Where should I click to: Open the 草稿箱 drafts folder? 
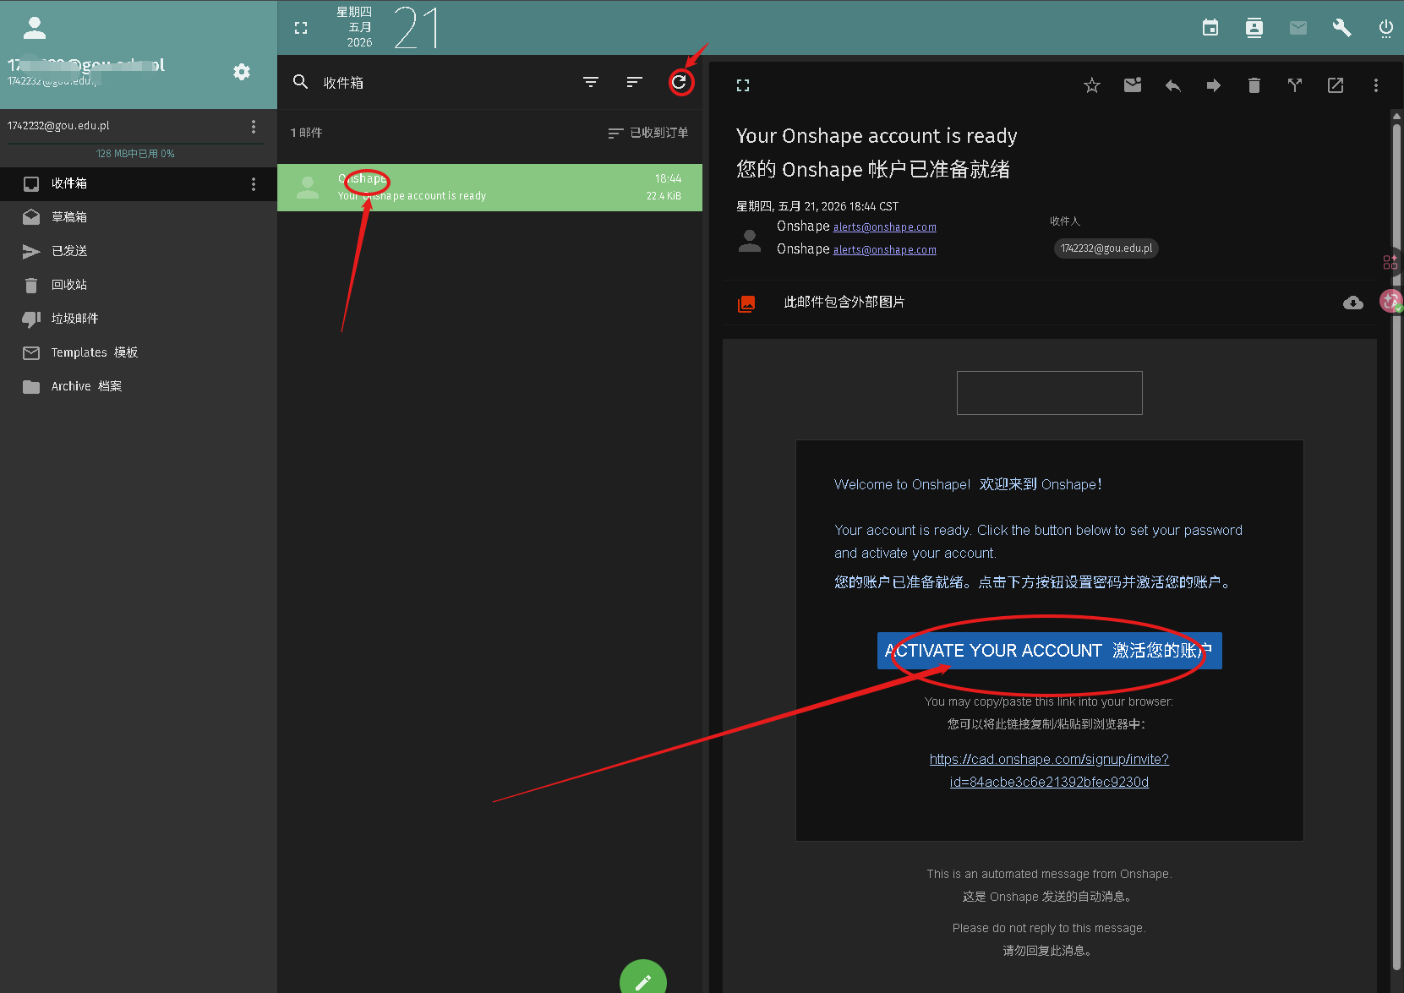pos(139,217)
